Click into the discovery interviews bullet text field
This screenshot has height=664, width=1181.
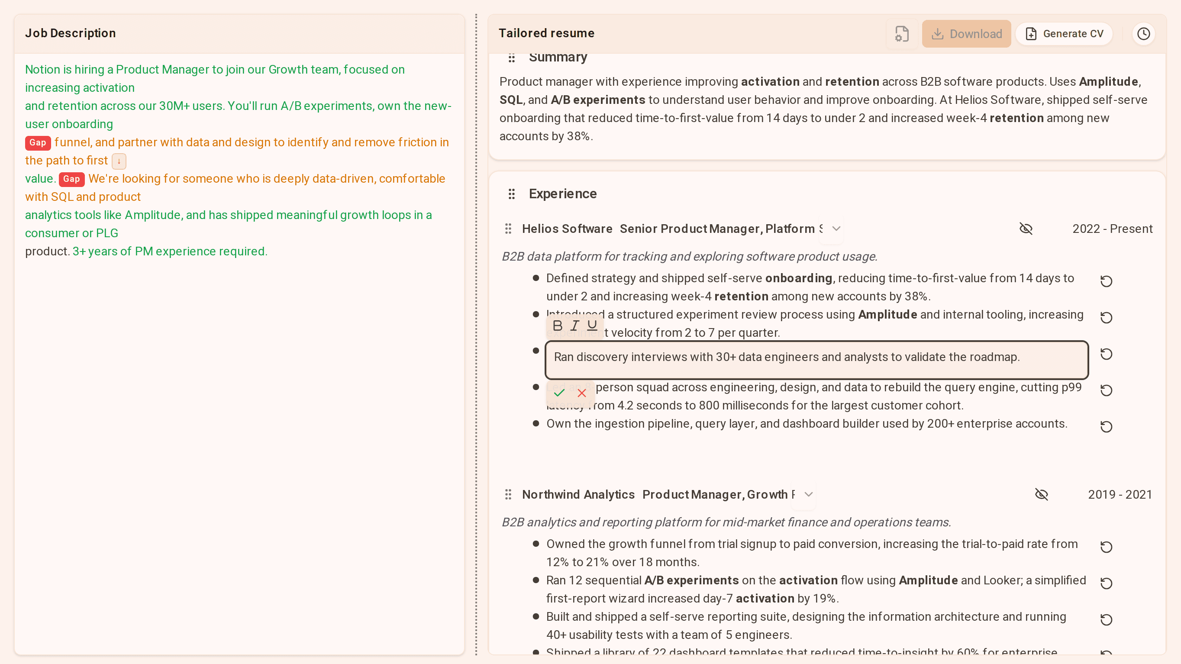click(816, 360)
